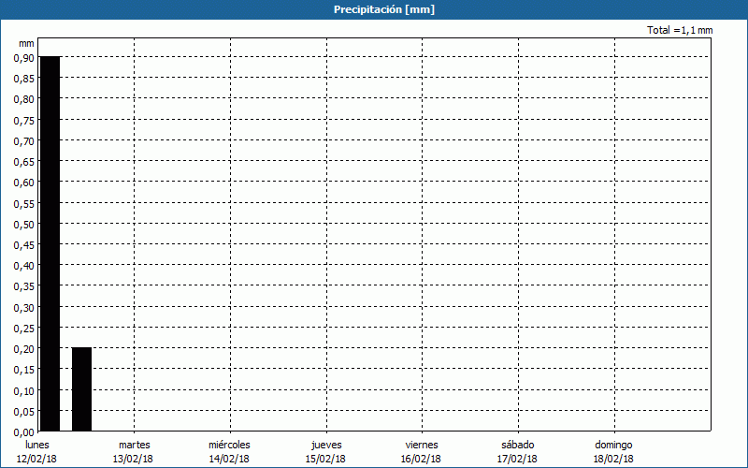Viewport: 748px width, 468px height.
Task: Pick the jueves day label
Action: (x=325, y=445)
